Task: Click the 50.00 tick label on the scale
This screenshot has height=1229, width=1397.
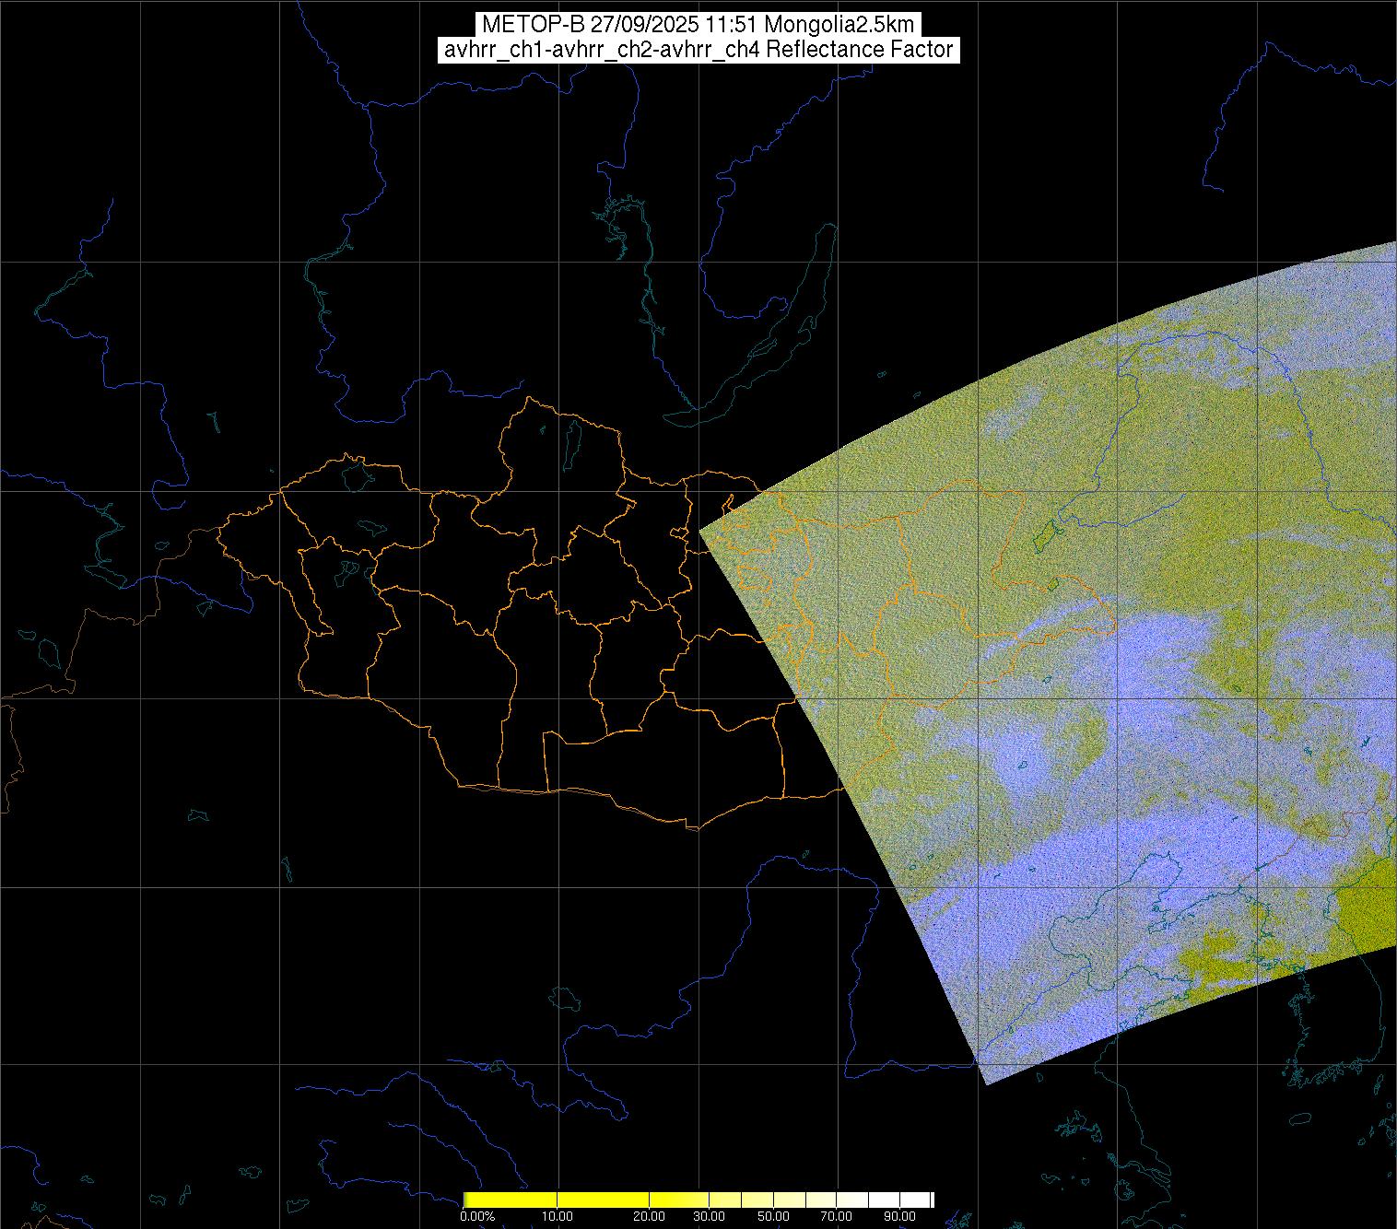Action: 774,1216
